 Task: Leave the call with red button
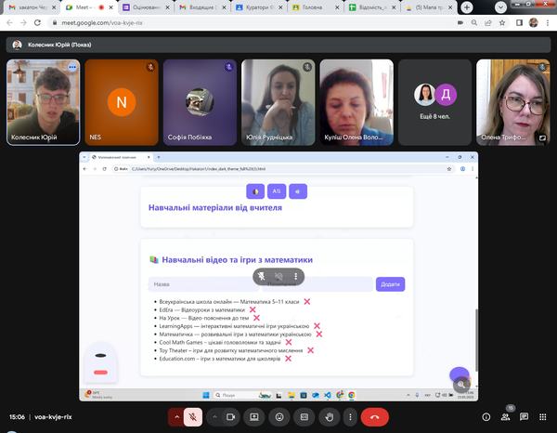click(x=374, y=417)
